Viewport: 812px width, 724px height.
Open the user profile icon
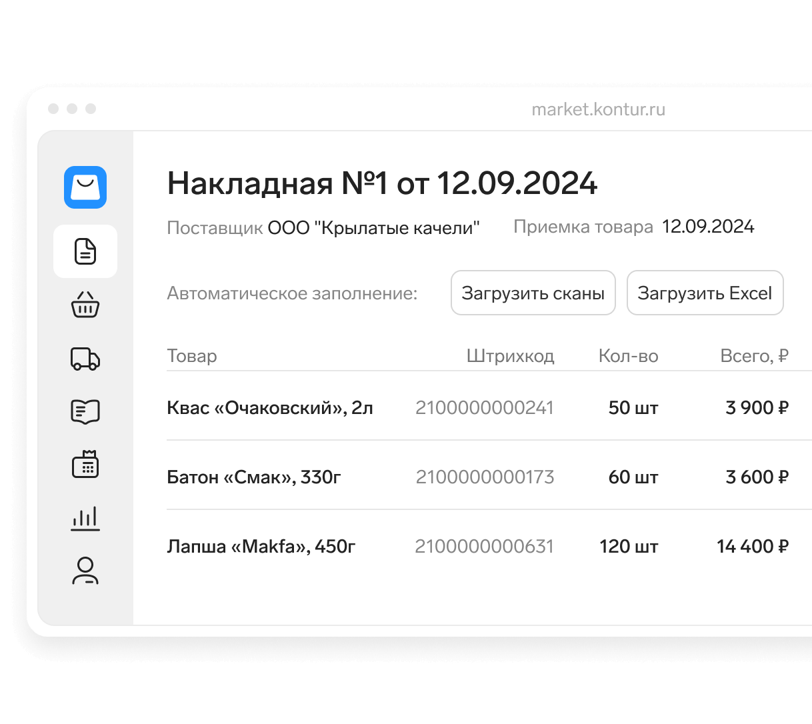85,571
